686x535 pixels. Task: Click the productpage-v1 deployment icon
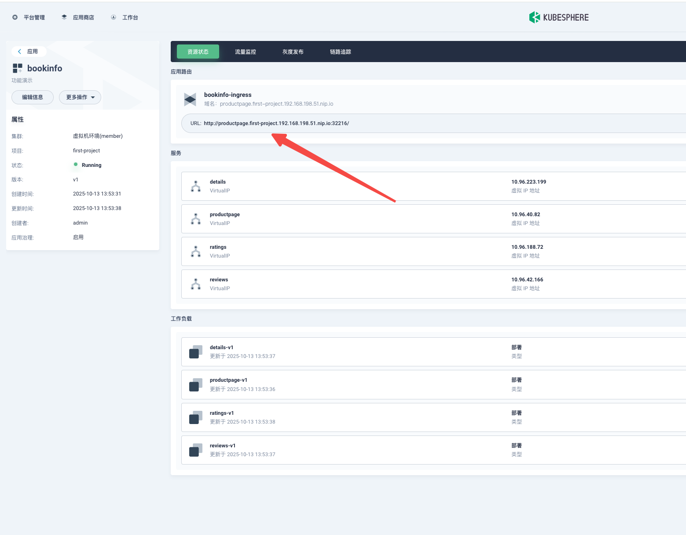(x=196, y=385)
